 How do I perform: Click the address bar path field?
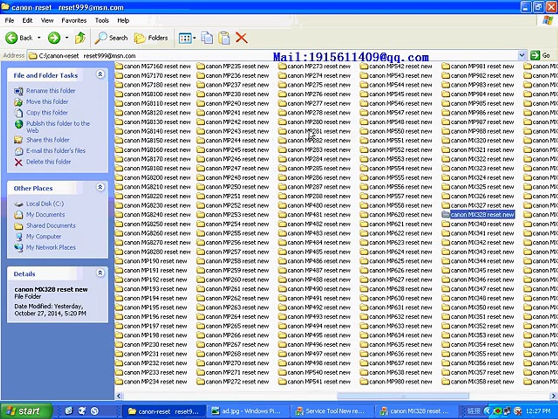(x=273, y=55)
